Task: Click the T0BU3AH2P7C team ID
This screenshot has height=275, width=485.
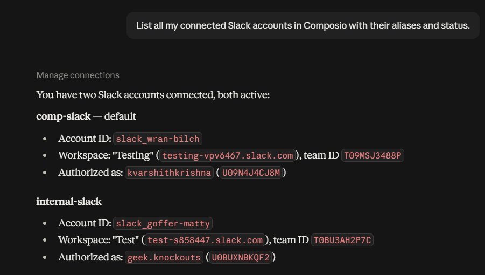Action: click(x=342, y=240)
